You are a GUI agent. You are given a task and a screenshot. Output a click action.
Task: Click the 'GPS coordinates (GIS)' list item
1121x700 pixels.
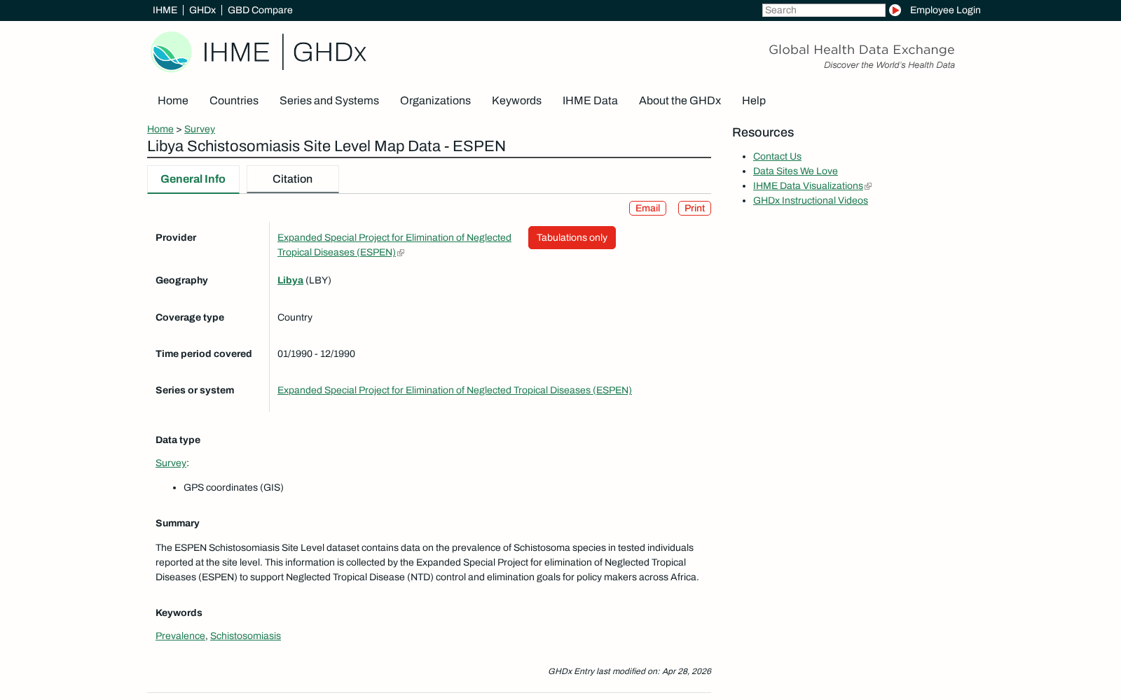pyautogui.click(x=233, y=487)
